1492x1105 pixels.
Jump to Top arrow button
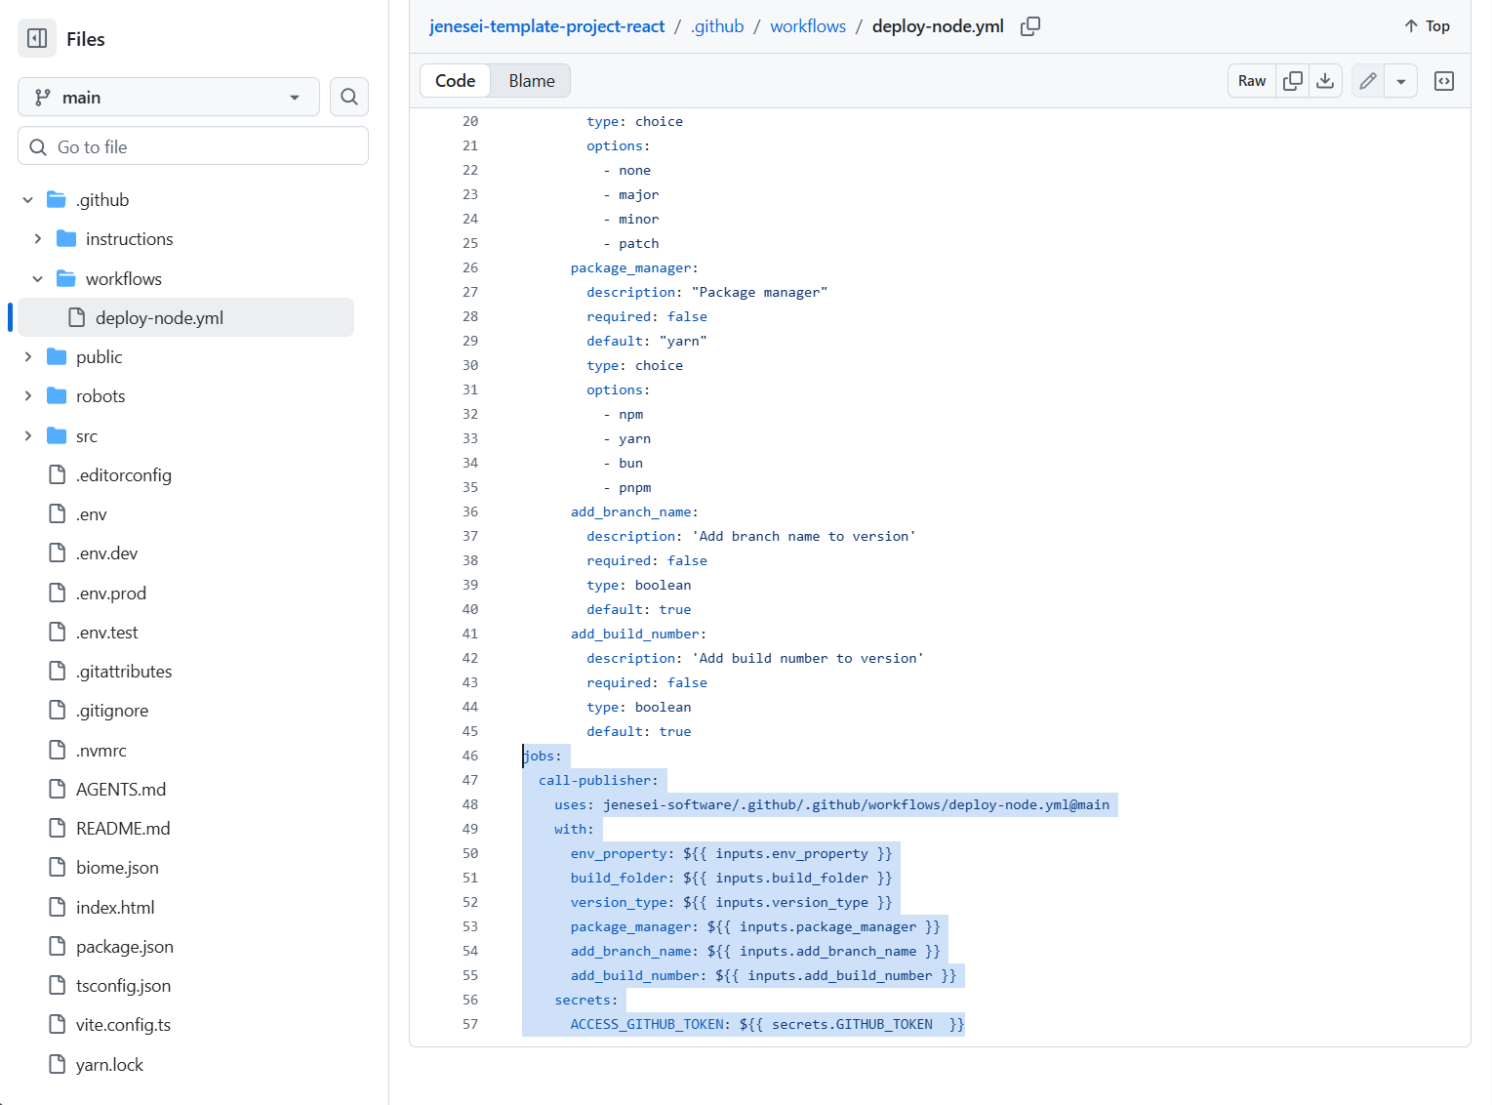click(1427, 26)
